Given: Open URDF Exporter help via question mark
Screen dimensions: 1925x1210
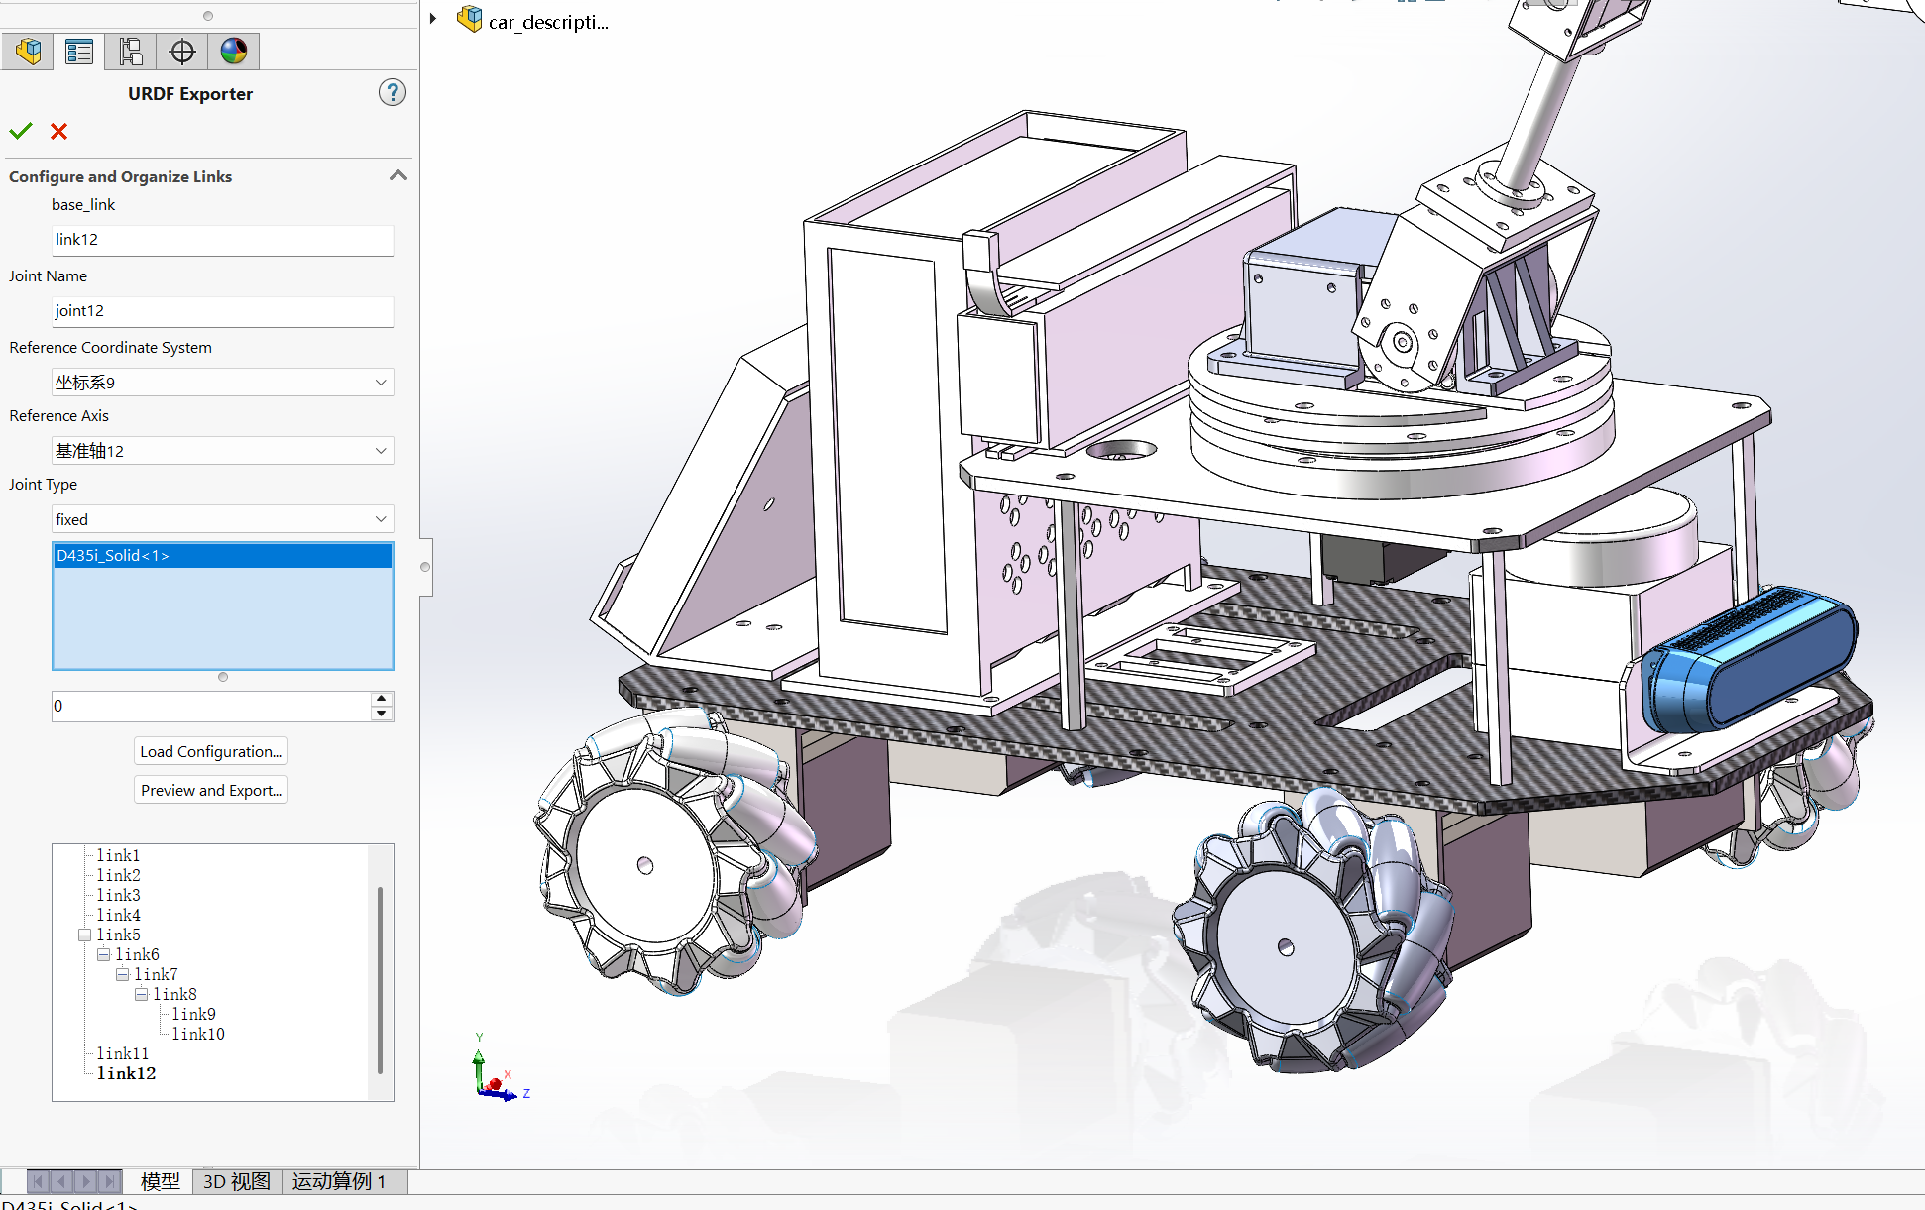Looking at the screenshot, I should pos(393,92).
